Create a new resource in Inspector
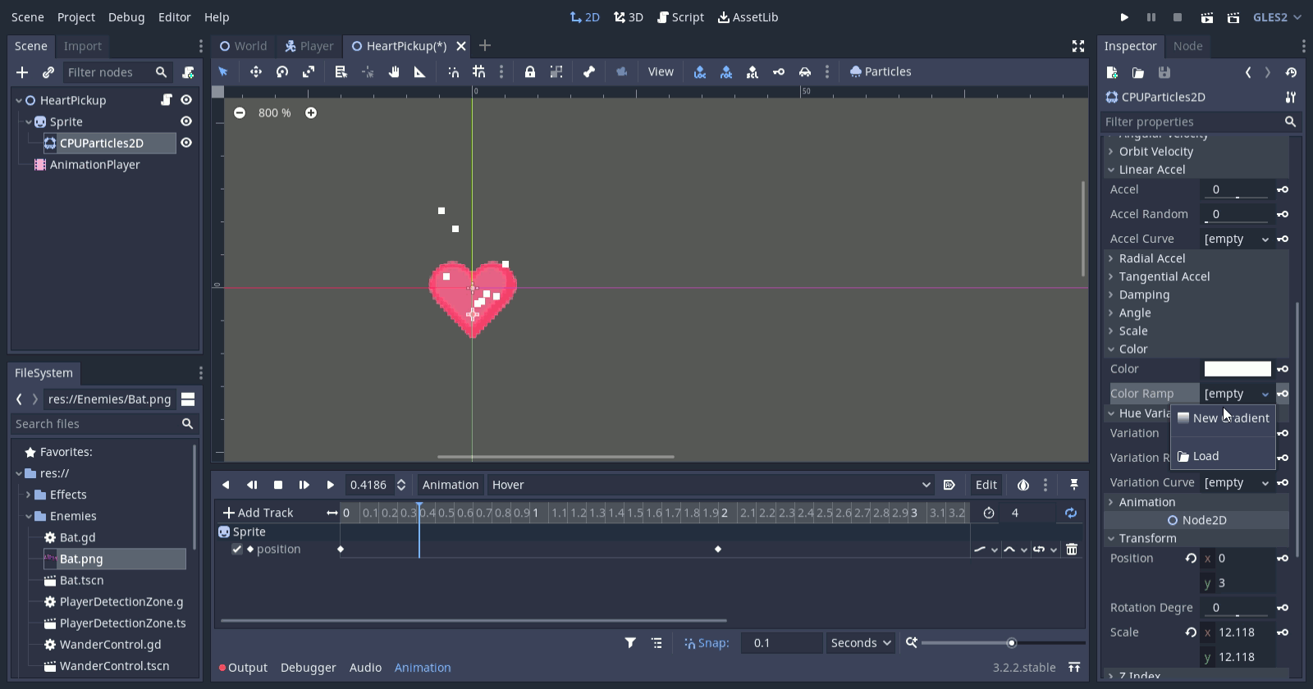The image size is (1313, 689). click(1112, 72)
